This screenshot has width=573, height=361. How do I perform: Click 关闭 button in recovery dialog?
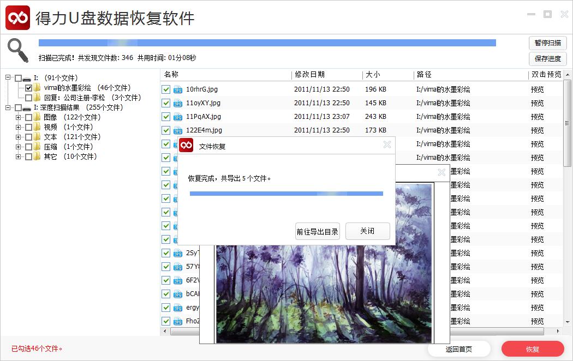(367, 231)
